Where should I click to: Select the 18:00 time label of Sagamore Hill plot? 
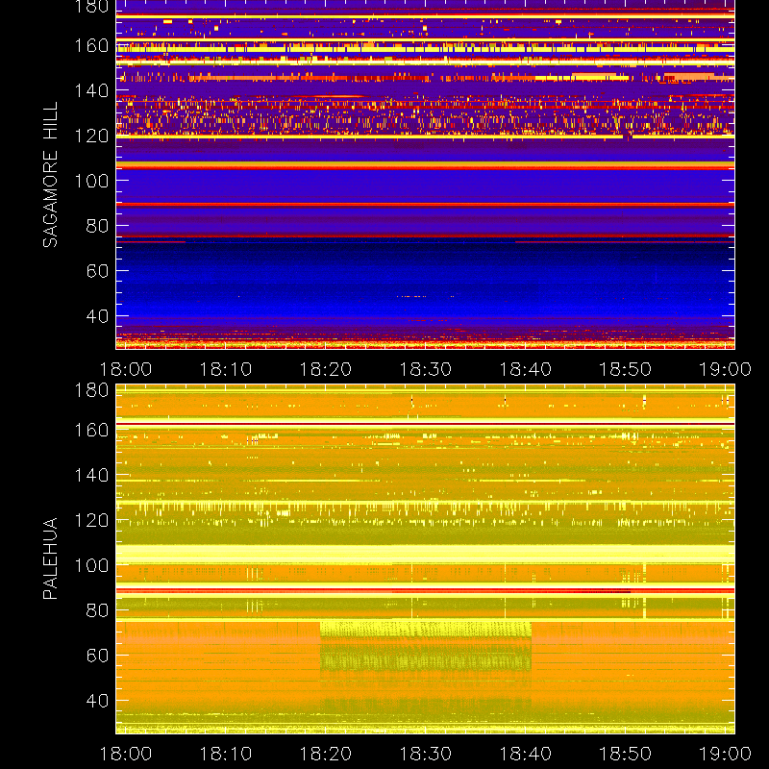click(x=126, y=369)
